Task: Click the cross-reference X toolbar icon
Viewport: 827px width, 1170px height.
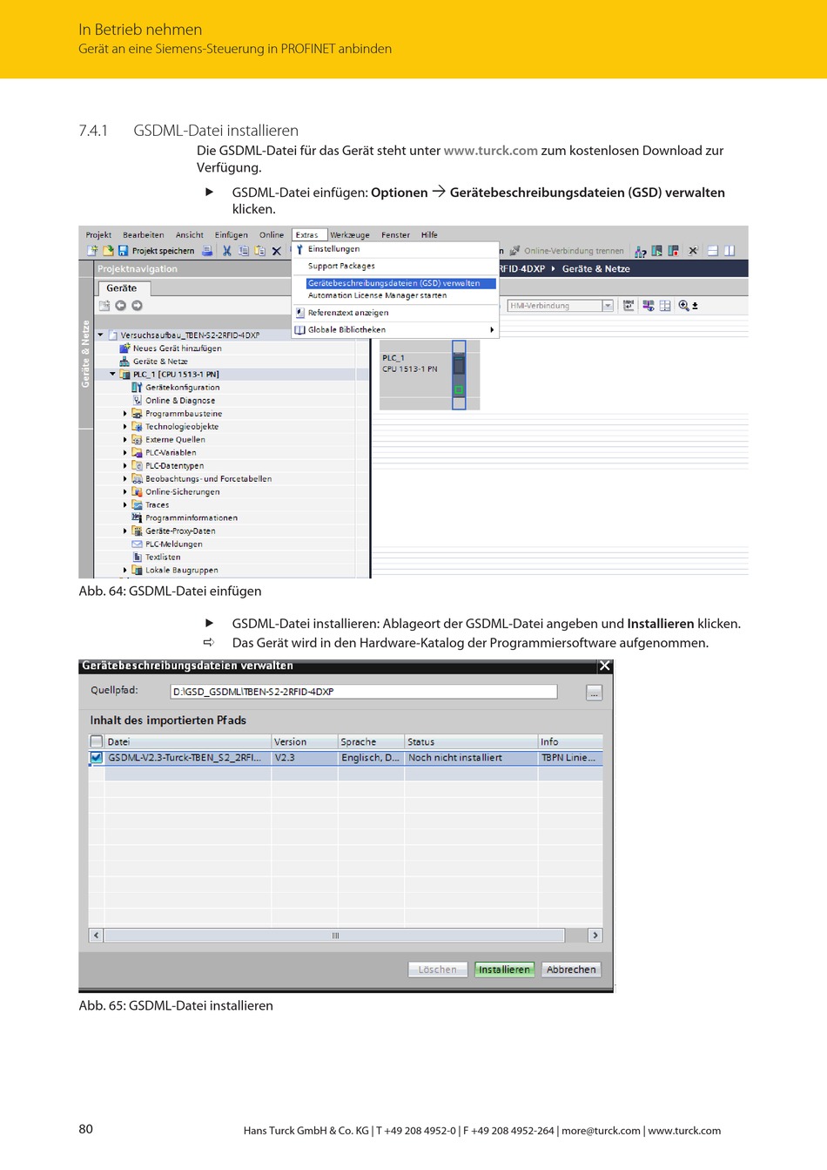Action: (694, 251)
